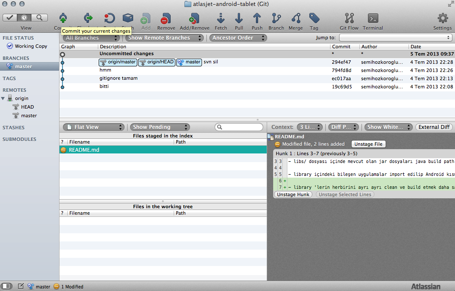This screenshot has width=455, height=291.
Task: Open the All Branches dropdown
Action: pyautogui.click(x=91, y=38)
